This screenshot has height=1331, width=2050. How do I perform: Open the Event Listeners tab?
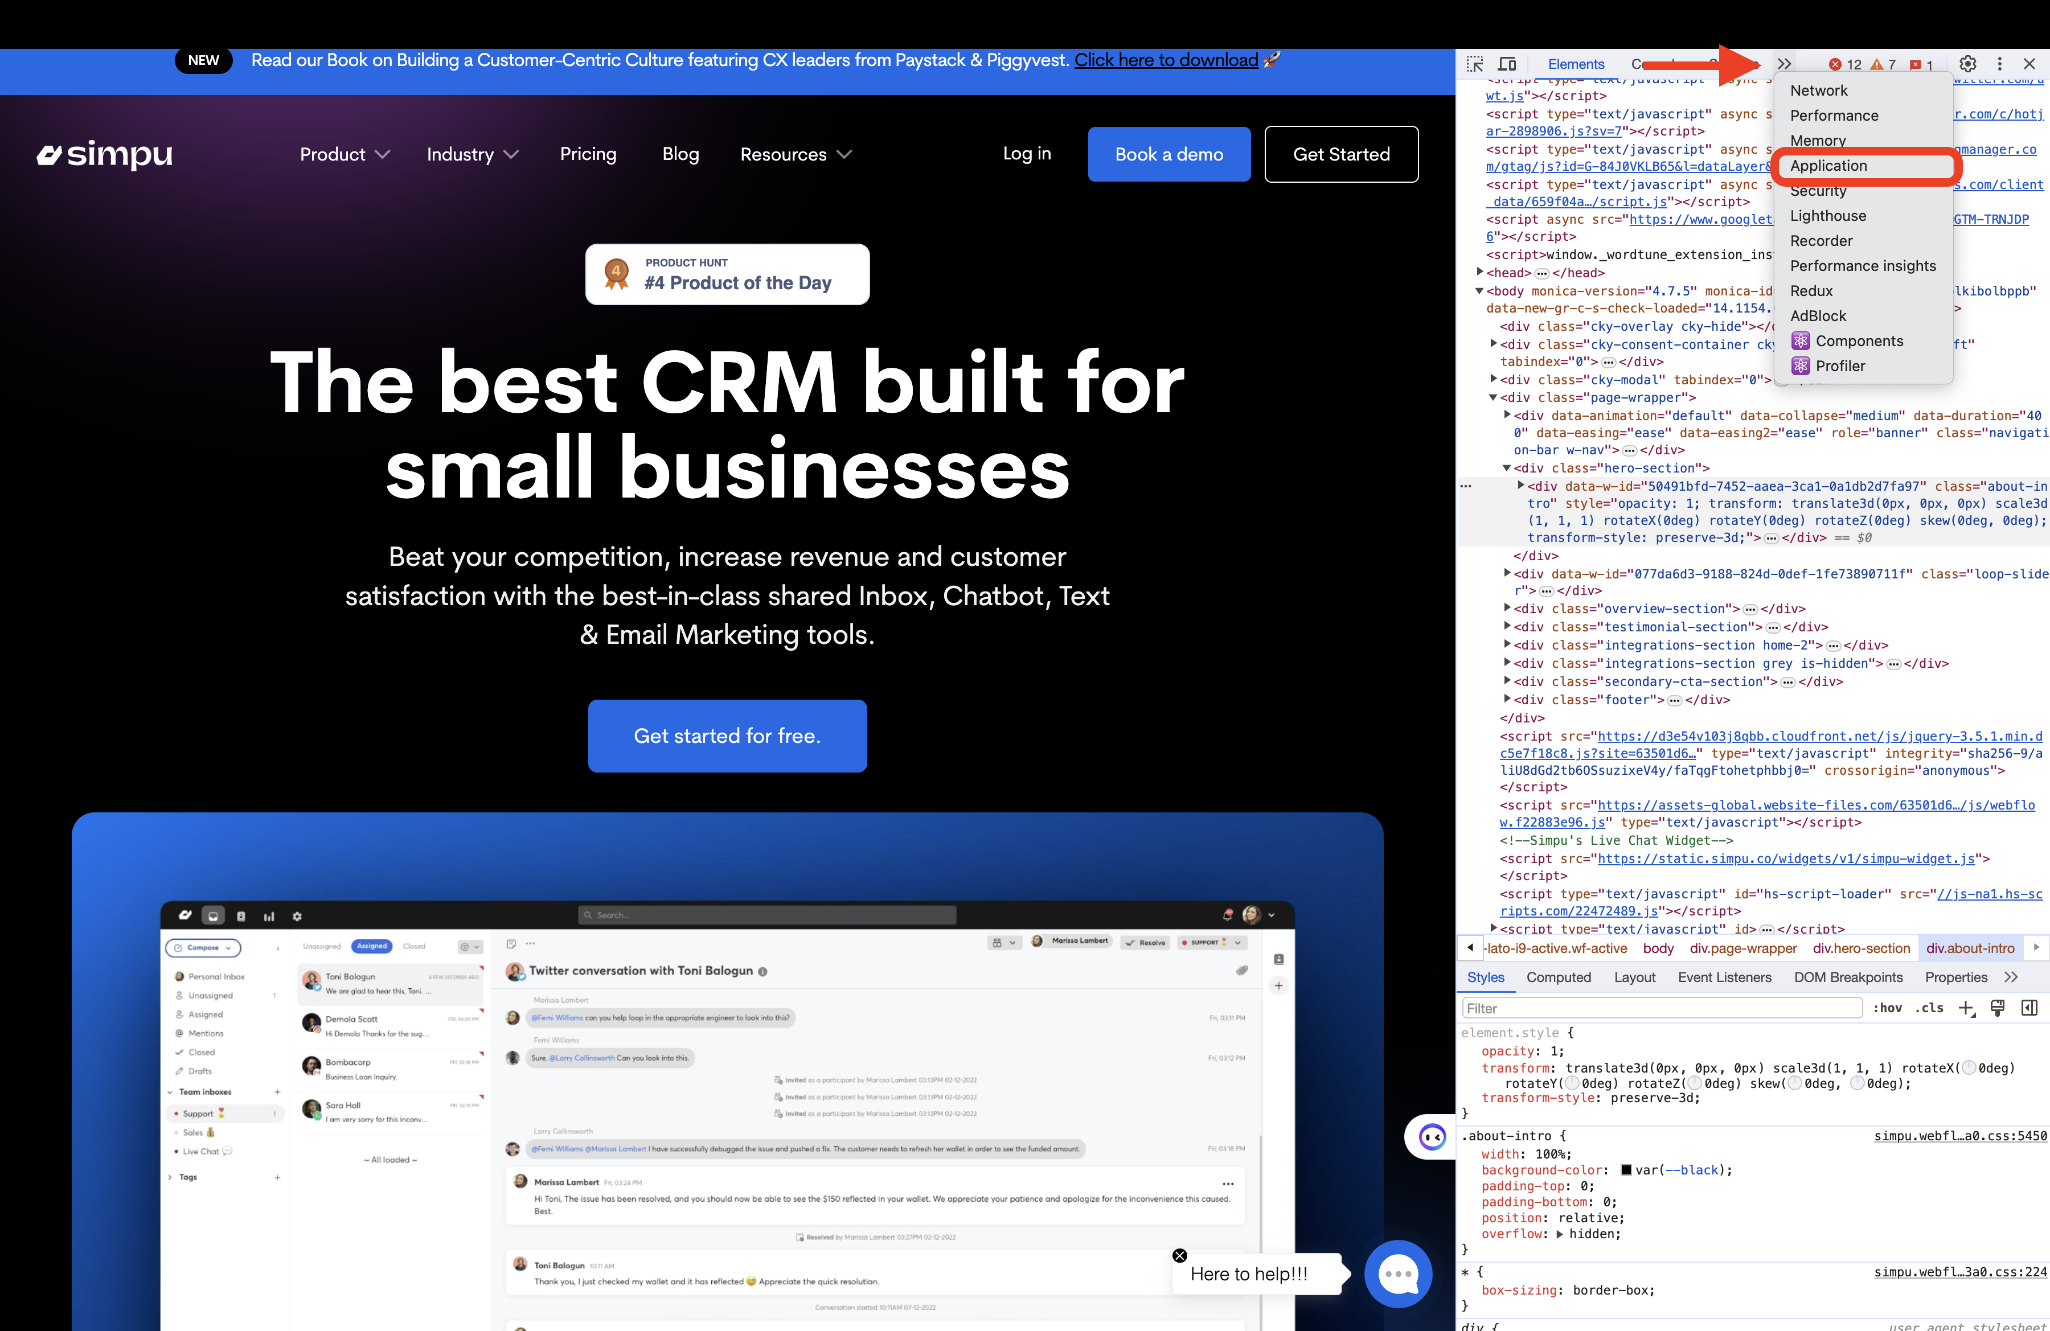1724,977
